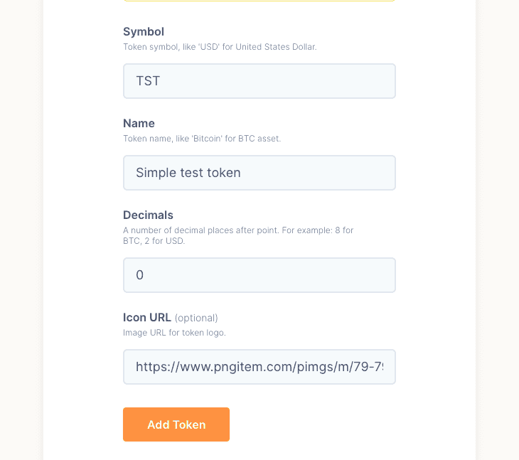Click the page background left of form card
519x460 pixels.
tap(21, 228)
